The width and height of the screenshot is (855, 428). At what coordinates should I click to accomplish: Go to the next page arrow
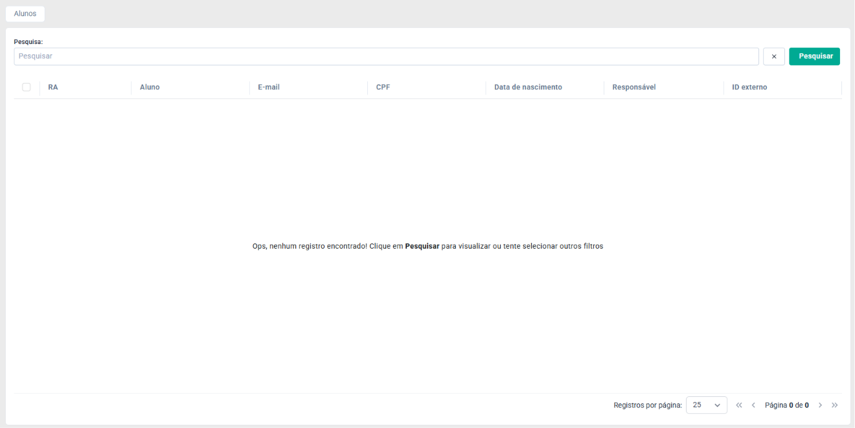pos(820,405)
